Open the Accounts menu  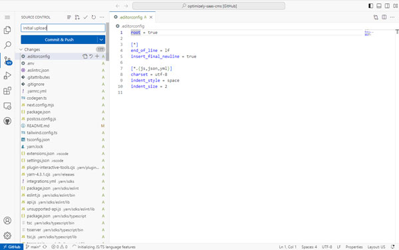[x=7, y=221]
